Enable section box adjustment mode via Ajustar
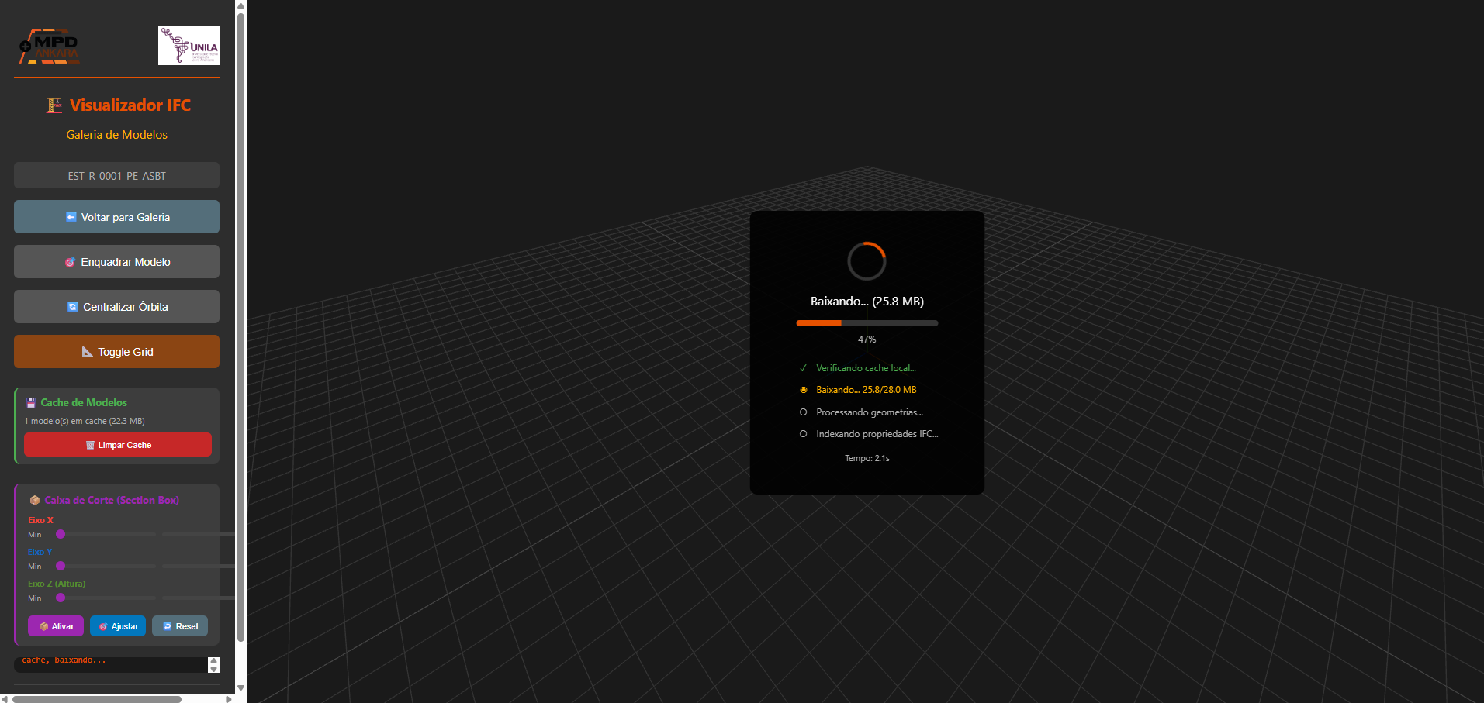 [117, 626]
